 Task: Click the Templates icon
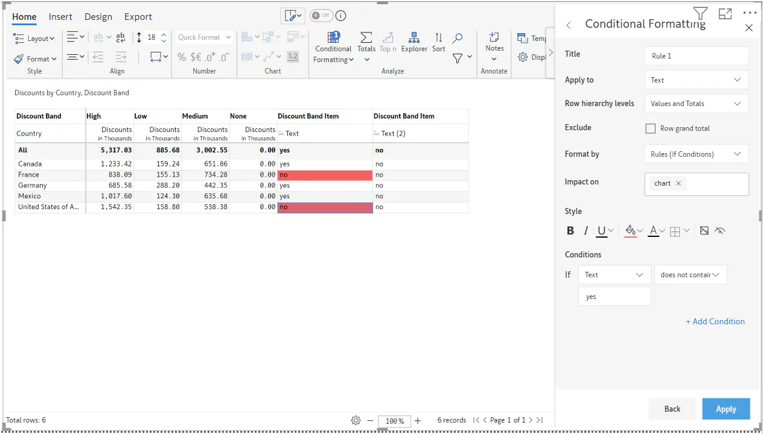[523, 38]
